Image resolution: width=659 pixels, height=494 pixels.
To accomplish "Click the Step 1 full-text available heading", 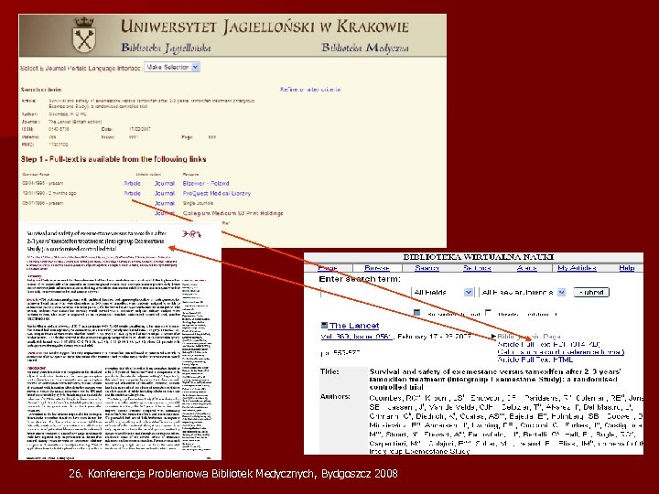I will tap(113, 159).
